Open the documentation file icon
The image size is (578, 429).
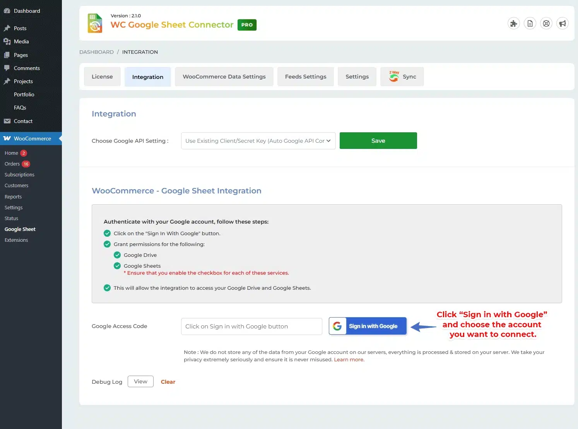(x=530, y=24)
